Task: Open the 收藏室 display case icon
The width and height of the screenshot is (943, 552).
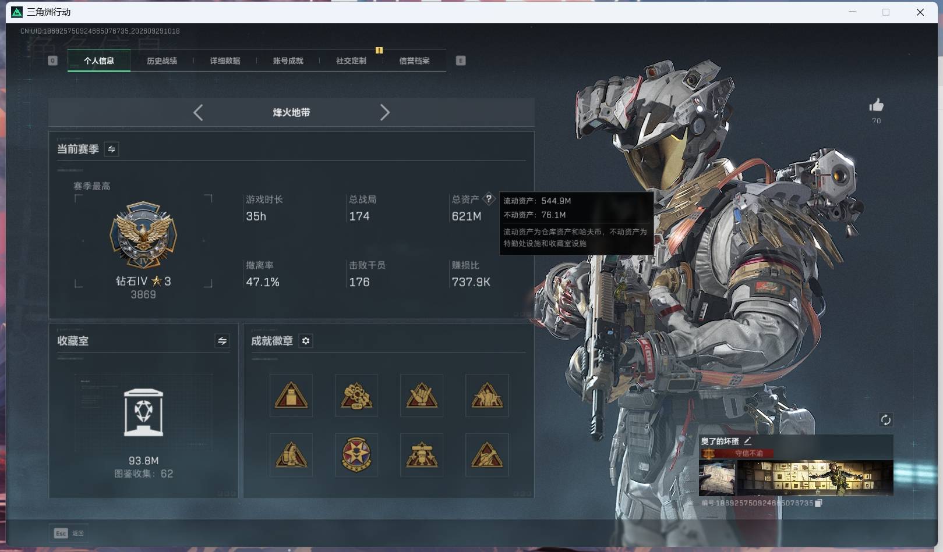Action: click(143, 412)
